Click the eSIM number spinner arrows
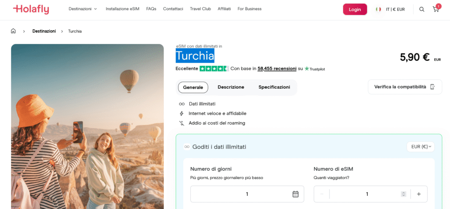 click(403, 194)
